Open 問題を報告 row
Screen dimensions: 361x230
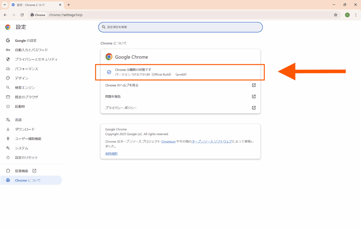tap(180, 96)
